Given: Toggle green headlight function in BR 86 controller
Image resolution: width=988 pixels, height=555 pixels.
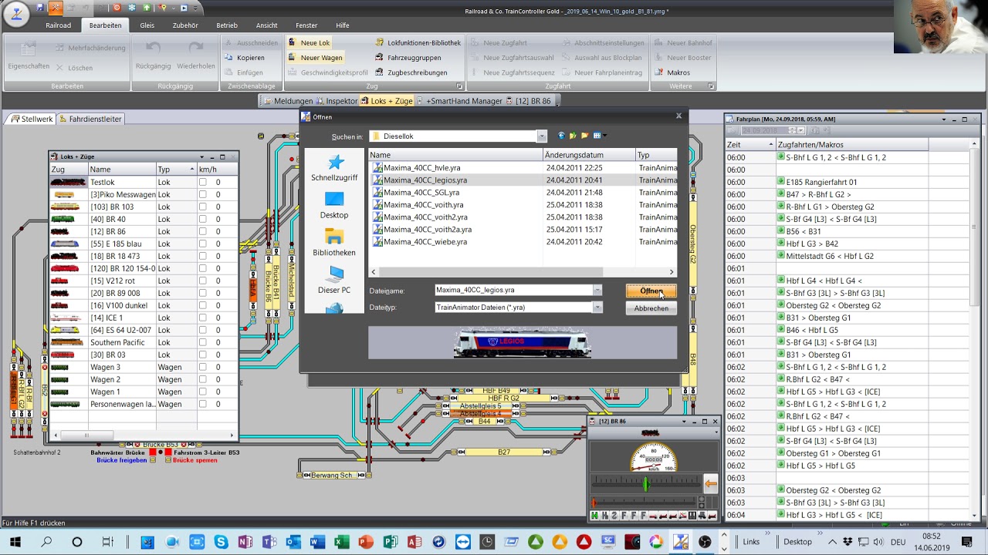Looking at the screenshot, I should pos(594,516).
